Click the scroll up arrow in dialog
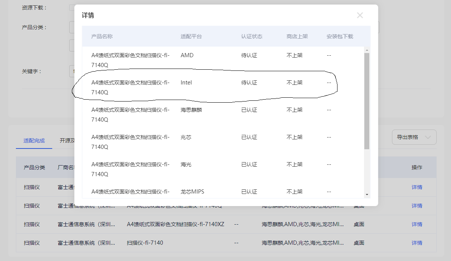 click(x=367, y=50)
